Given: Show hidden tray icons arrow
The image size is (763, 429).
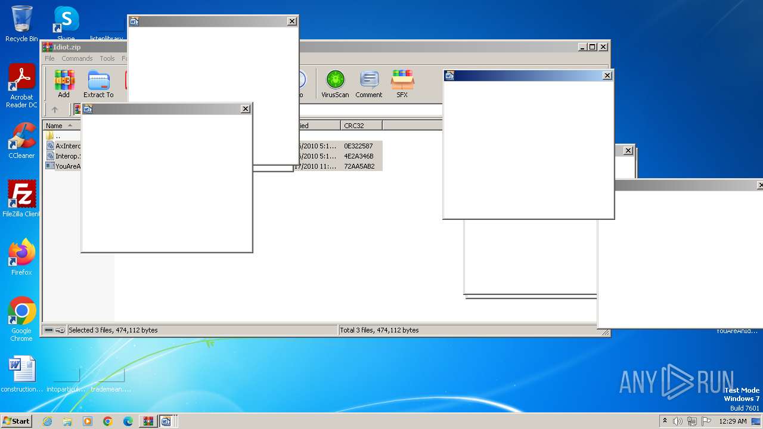Looking at the screenshot, I should point(665,421).
